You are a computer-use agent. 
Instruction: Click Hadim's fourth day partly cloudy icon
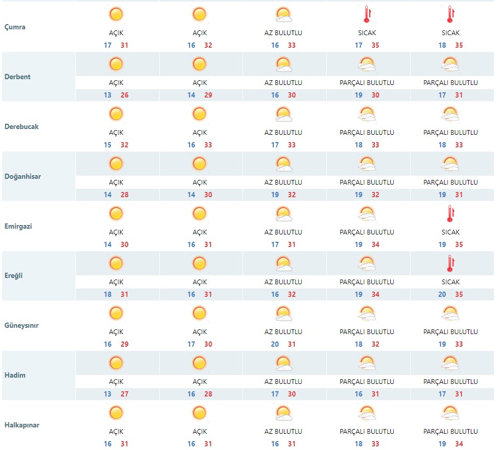[x=367, y=363]
